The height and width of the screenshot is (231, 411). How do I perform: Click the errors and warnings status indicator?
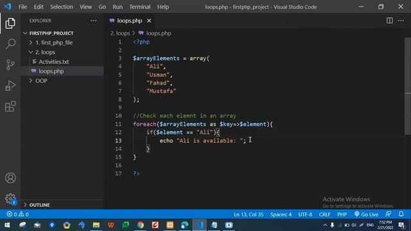point(17,214)
